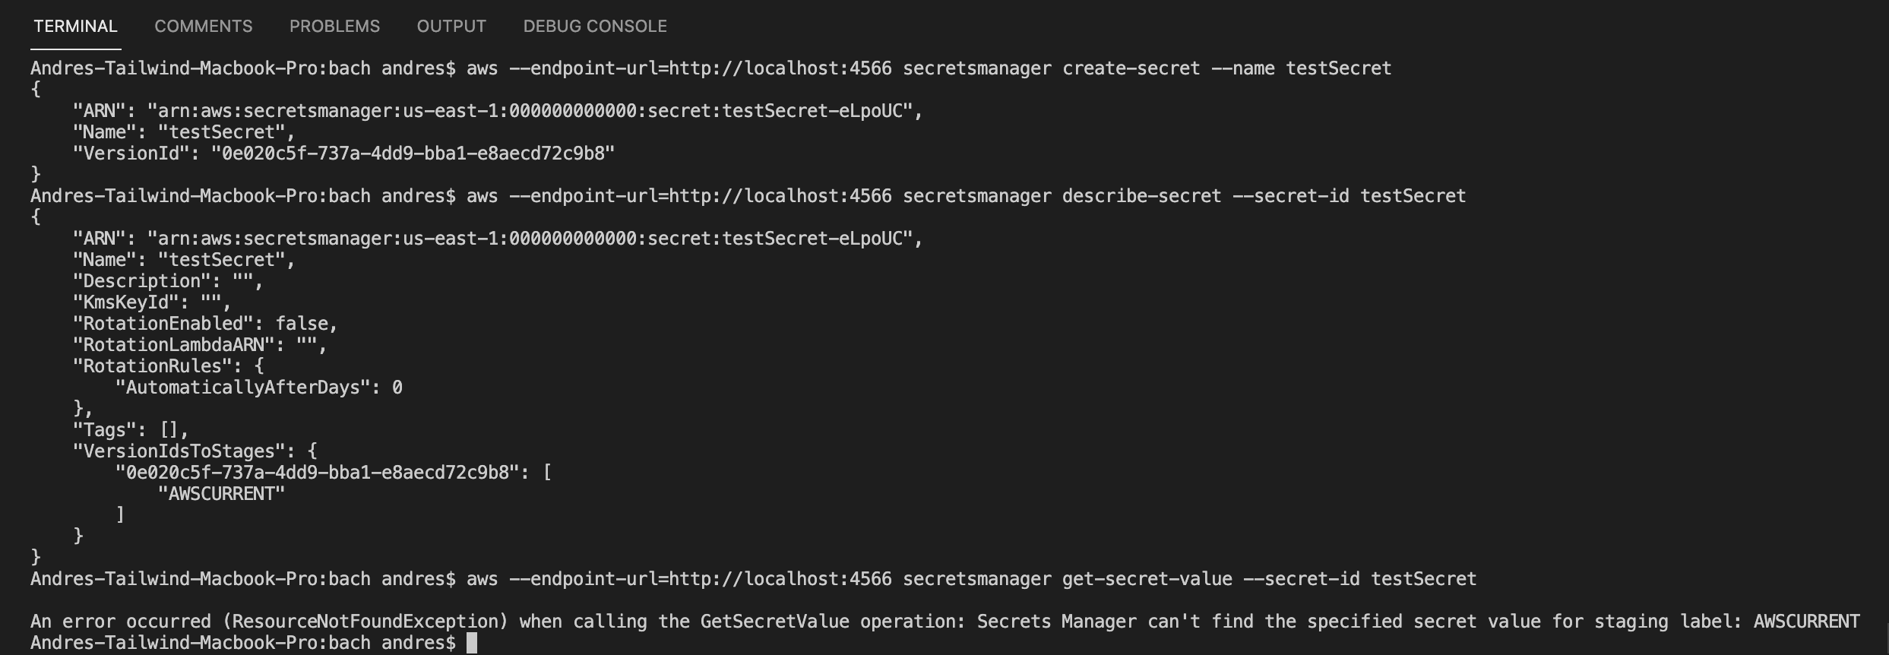1889x655 pixels.
Task: Open the COMMENTS panel tab
Action: (202, 25)
